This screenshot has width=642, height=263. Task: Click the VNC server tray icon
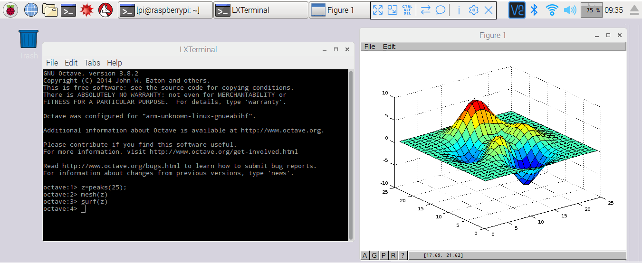[x=517, y=10]
